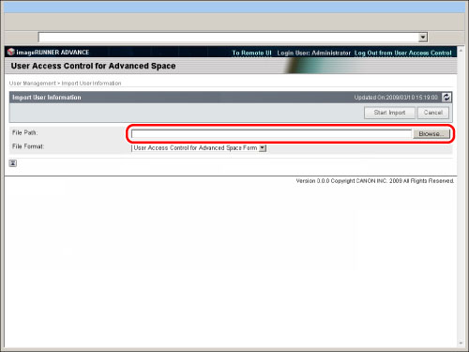Click the Login User: Administrator label
The height and width of the screenshot is (352, 469).
coord(313,53)
